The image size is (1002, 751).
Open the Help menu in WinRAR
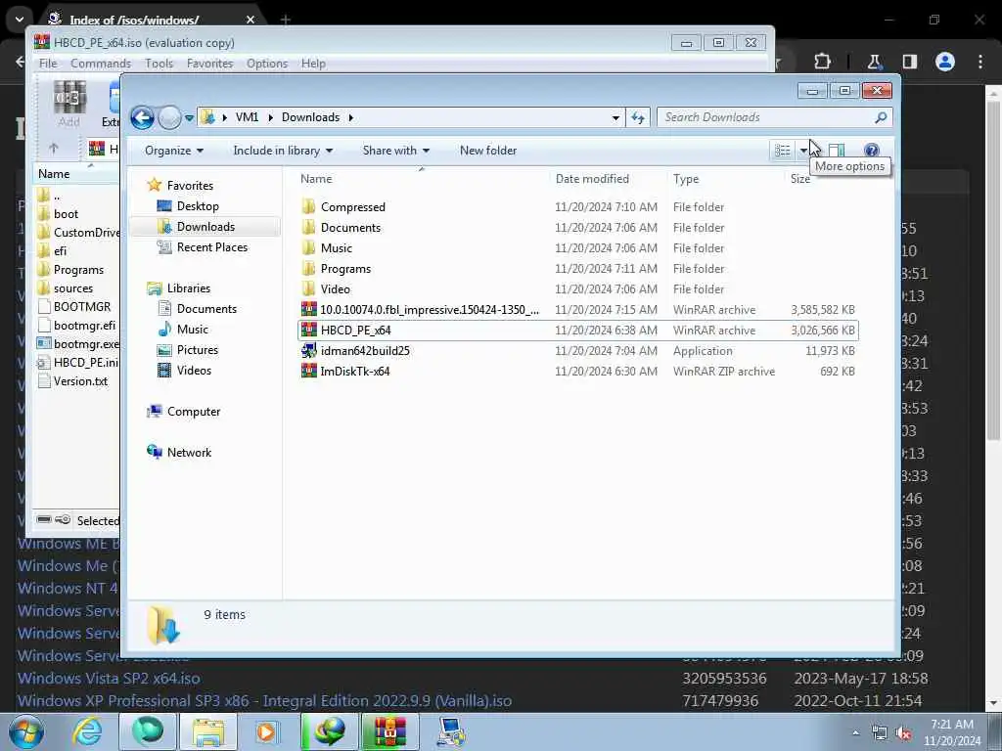[313, 64]
